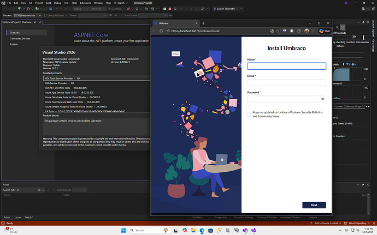Show hidden system tray icons

point(340,231)
